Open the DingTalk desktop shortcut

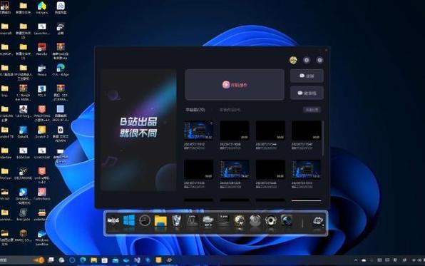(23, 196)
